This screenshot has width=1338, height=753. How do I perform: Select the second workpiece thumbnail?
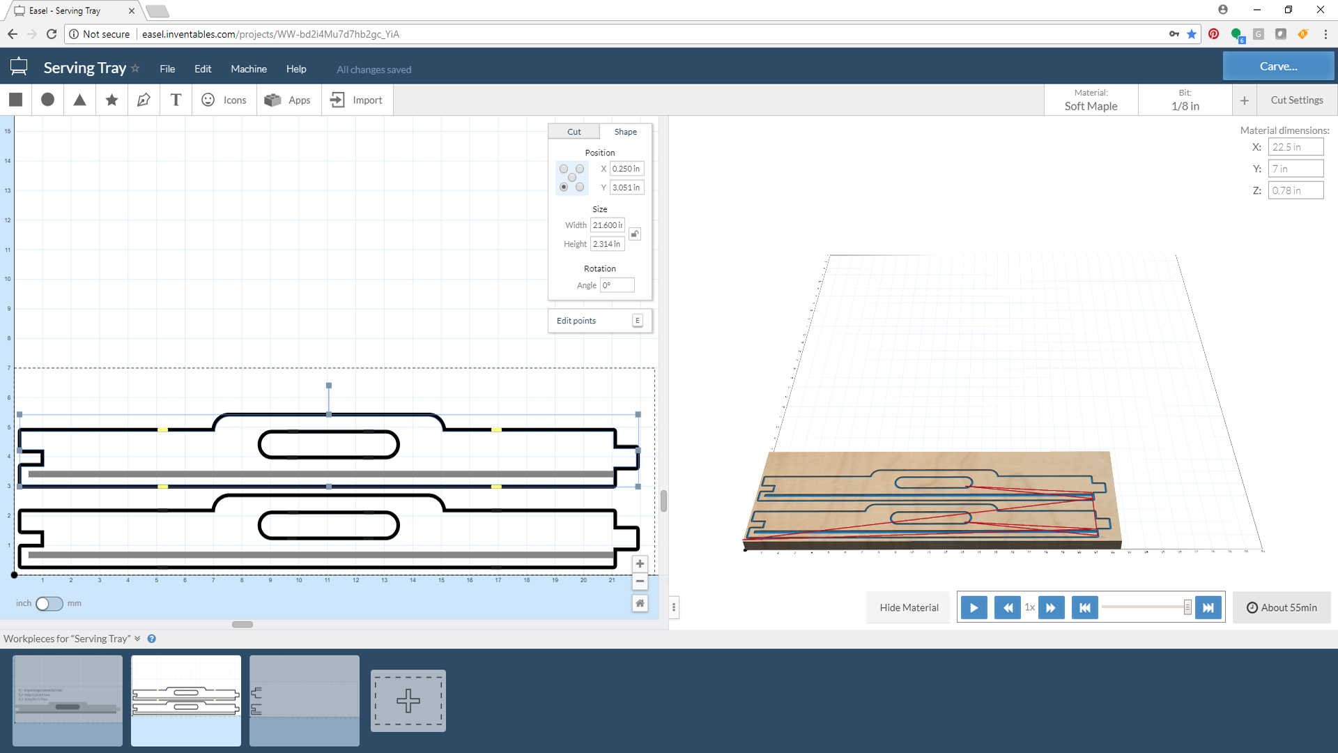click(185, 699)
